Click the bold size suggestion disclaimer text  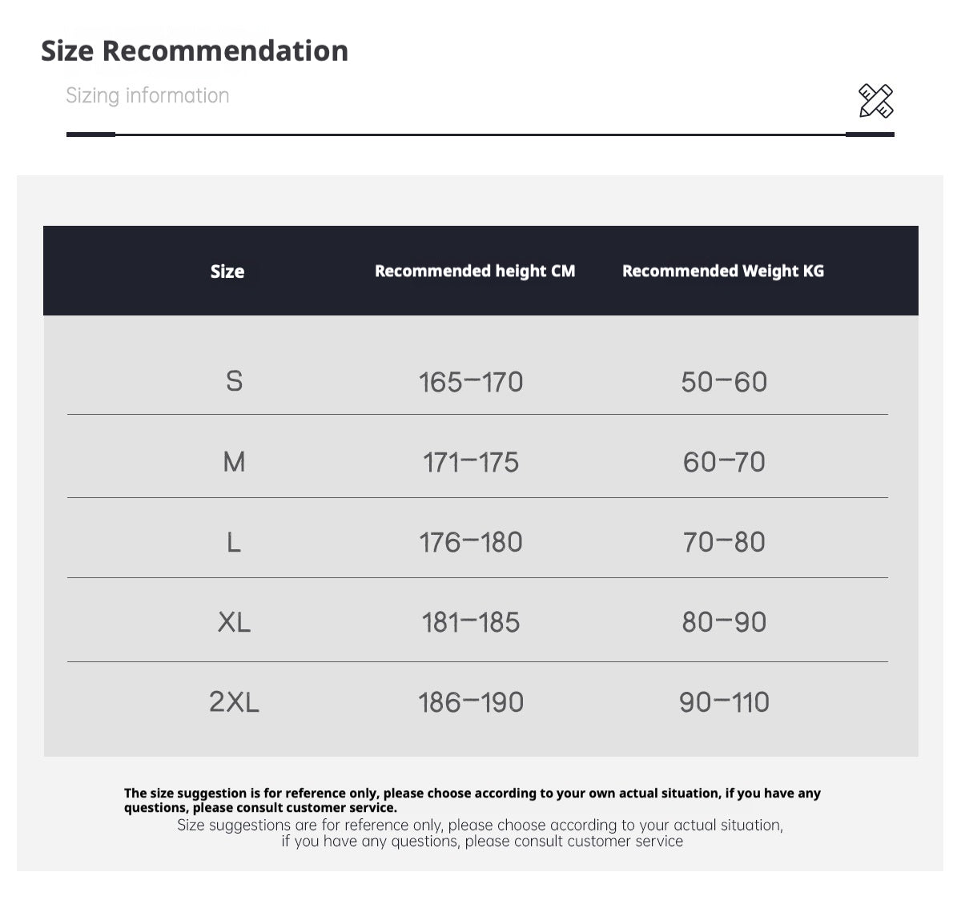(x=472, y=800)
